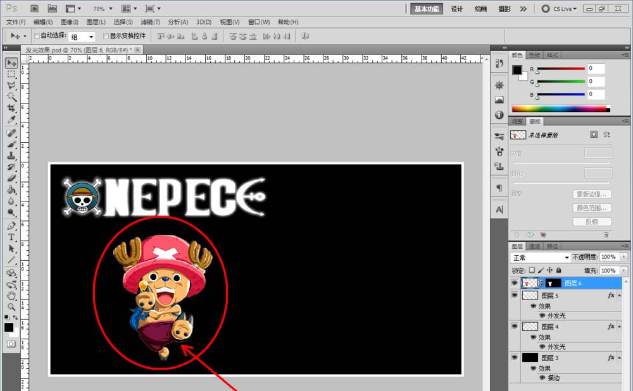Image resolution: width=633 pixels, height=391 pixels.
Task: Hide layer 图层 3 with its eye icon
Action: click(514, 357)
